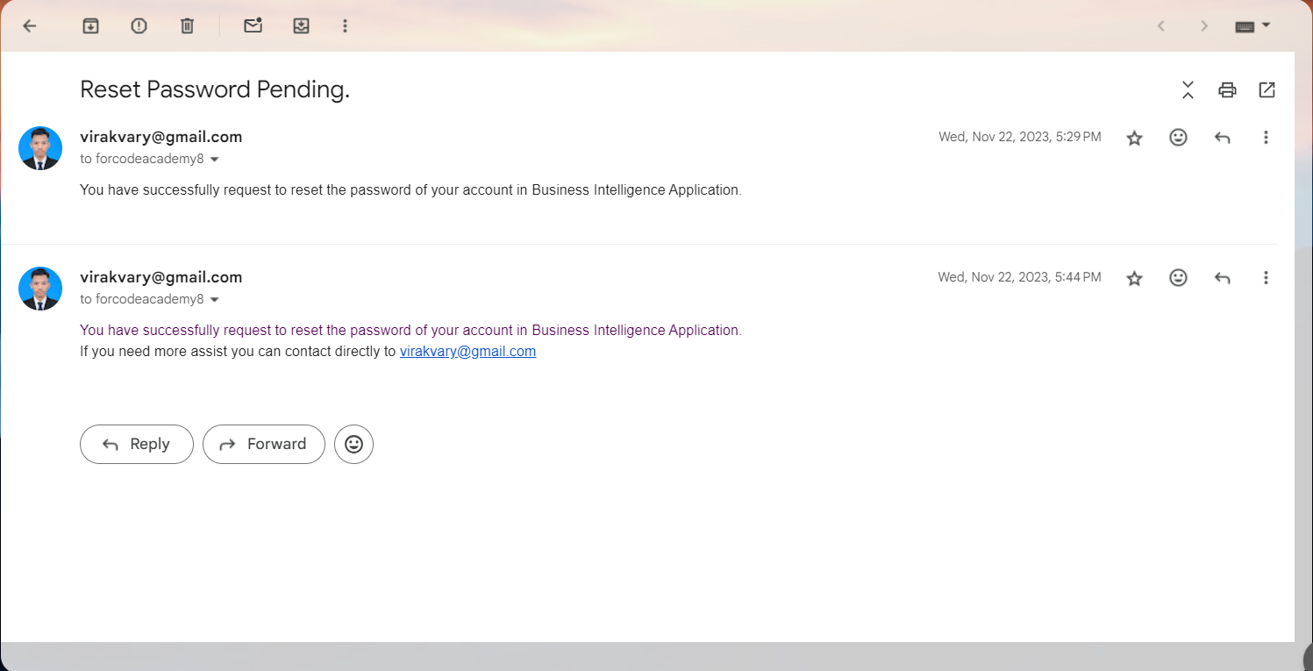Add emoji reaction to 5:44 PM message
Image resolution: width=1313 pixels, height=671 pixels.
[x=1178, y=277]
